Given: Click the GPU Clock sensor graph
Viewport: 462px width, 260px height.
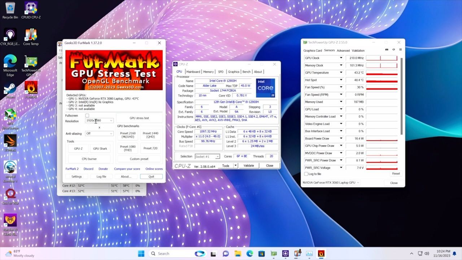Looking at the screenshot, I should click(382, 58).
